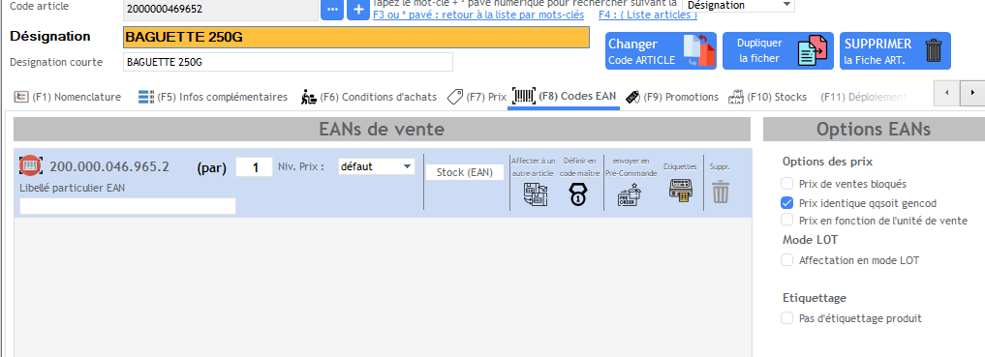Viewport: 985px width, 357px height.
Task: Uncheck Prix identique qqsoit gencod
Action: [786, 202]
